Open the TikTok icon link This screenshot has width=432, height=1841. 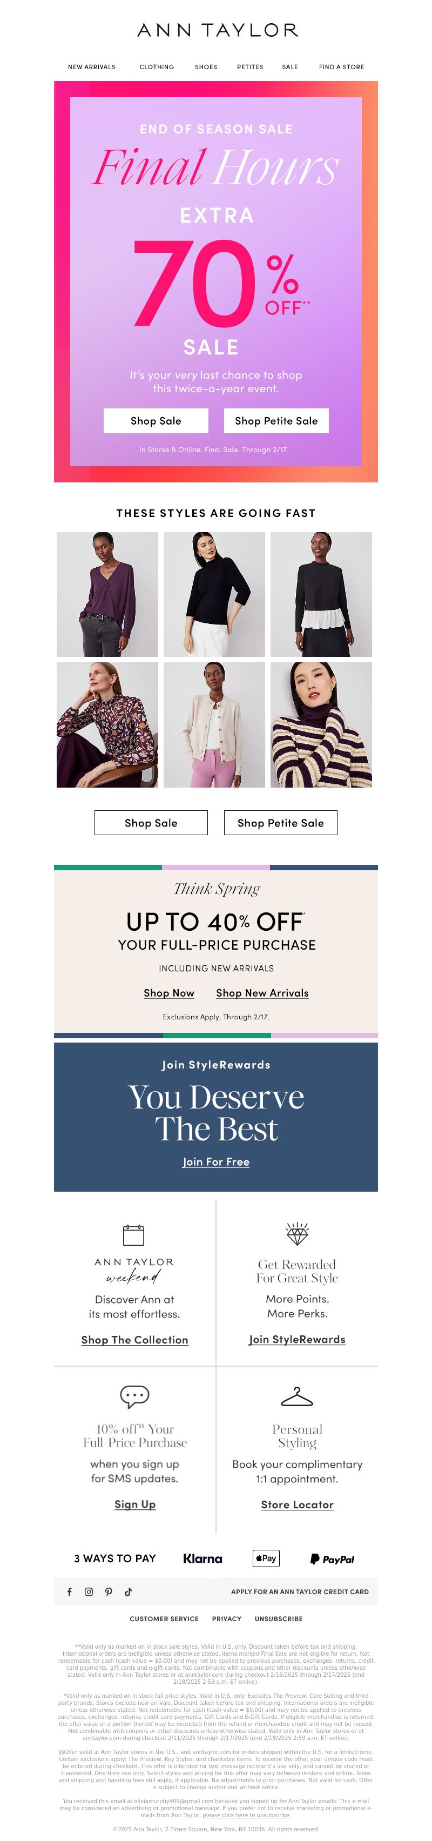[129, 1591]
